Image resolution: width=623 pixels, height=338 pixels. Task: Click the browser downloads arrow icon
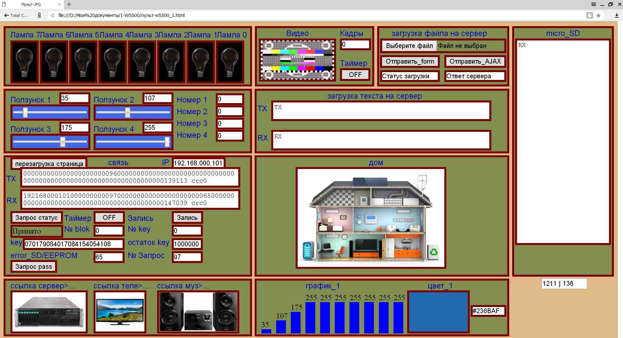pyautogui.click(x=616, y=15)
